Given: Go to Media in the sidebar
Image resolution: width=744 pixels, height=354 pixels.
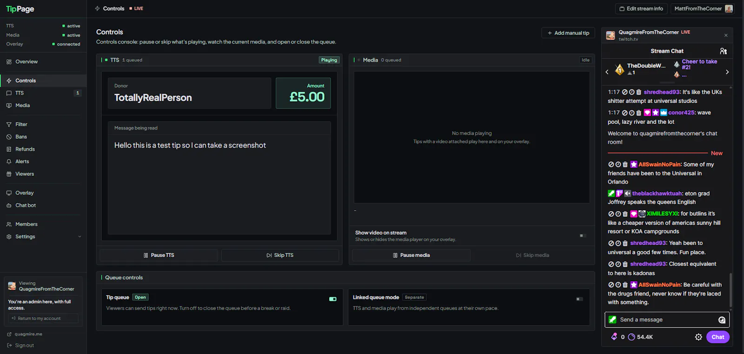Looking at the screenshot, I should pyautogui.click(x=43, y=106).
